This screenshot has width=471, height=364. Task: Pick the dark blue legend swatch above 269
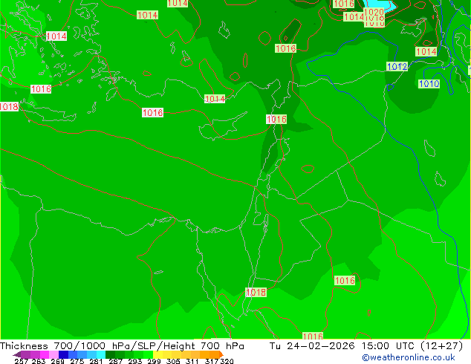click(63, 354)
